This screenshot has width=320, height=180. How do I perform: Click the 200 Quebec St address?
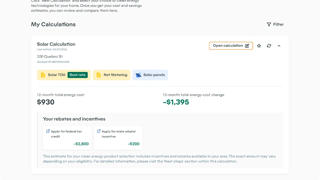click(50, 57)
